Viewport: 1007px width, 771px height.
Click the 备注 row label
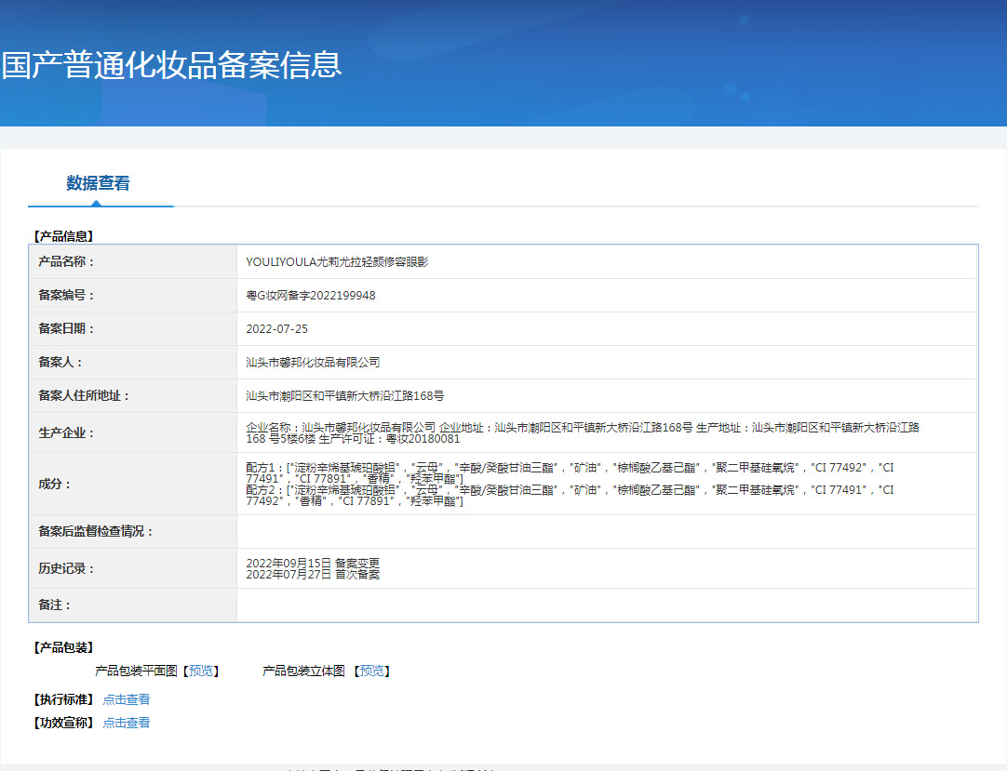point(55,605)
